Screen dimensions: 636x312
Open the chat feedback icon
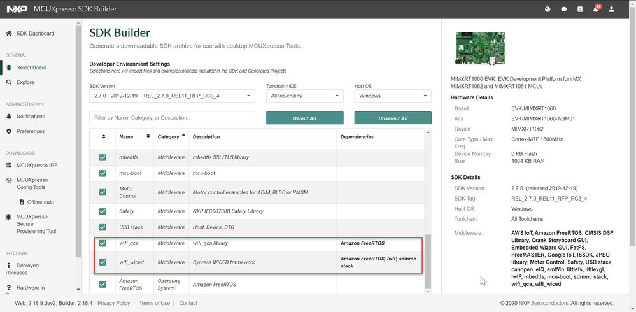(564, 10)
